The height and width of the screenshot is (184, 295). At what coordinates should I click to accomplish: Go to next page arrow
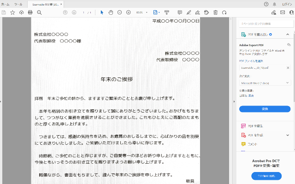(x=74, y=12)
